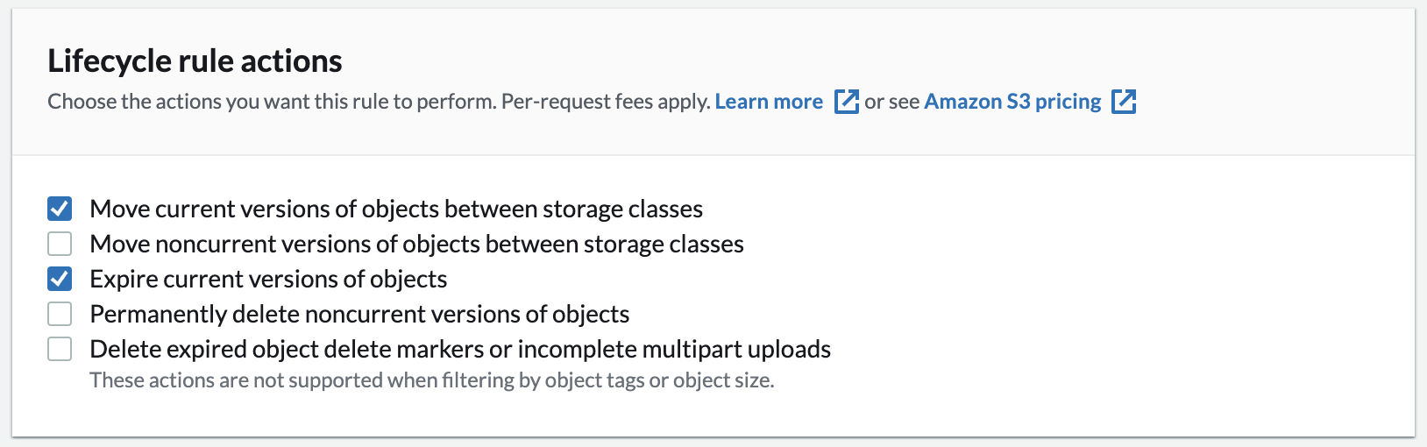
Task: Click the label text 'Move noncurrent versions of objects between storage classes'
Action: coord(416,244)
